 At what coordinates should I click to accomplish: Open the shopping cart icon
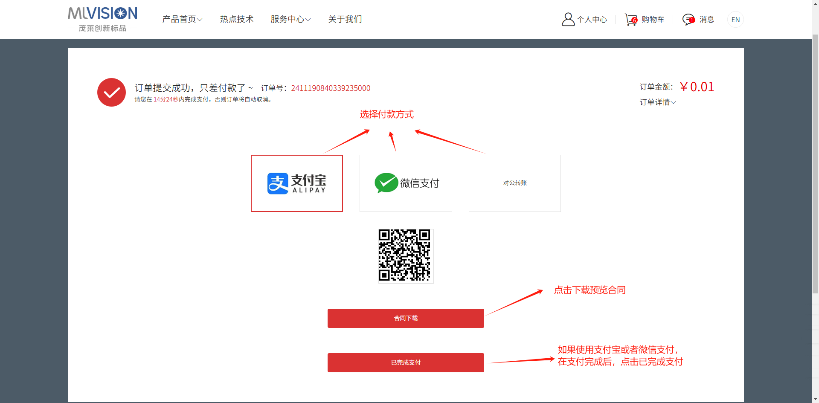click(631, 19)
